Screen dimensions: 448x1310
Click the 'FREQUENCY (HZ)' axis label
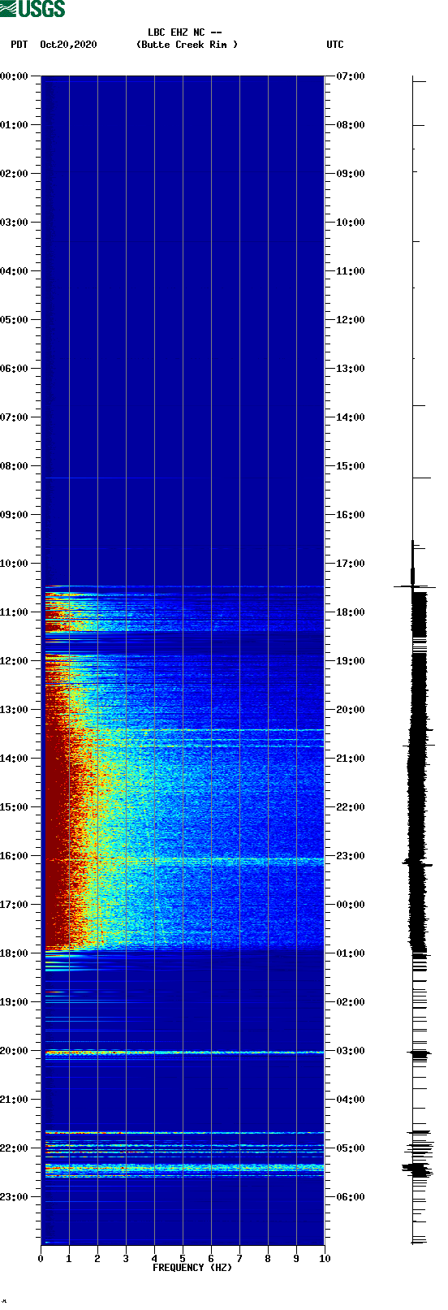(x=192, y=1268)
